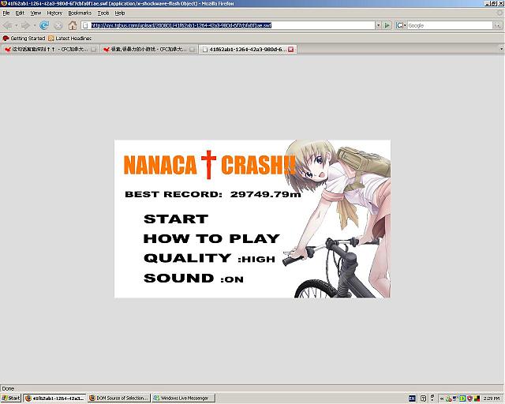Open the History menu
Viewport: 505px width, 404px height.
pyautogui.click(x=54, y=13)
